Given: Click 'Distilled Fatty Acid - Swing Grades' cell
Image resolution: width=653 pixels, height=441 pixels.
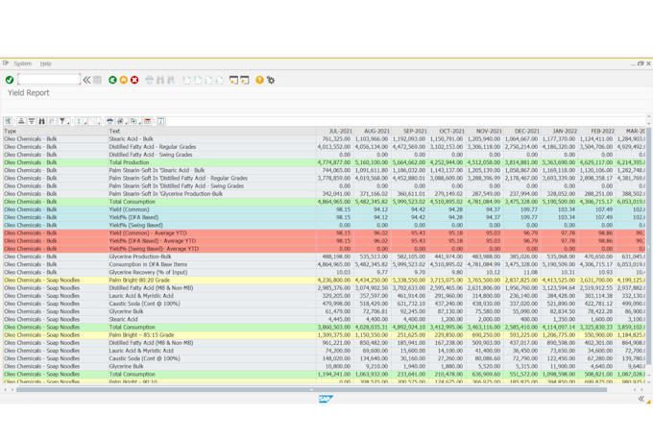Looking at the screenshot, I should pyautogui.click(x=211, y=155).
